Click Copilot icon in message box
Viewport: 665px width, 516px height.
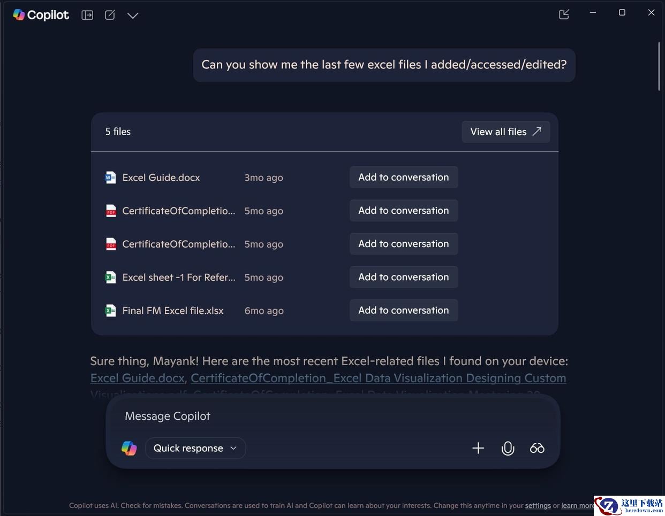[x=129, y=448]
